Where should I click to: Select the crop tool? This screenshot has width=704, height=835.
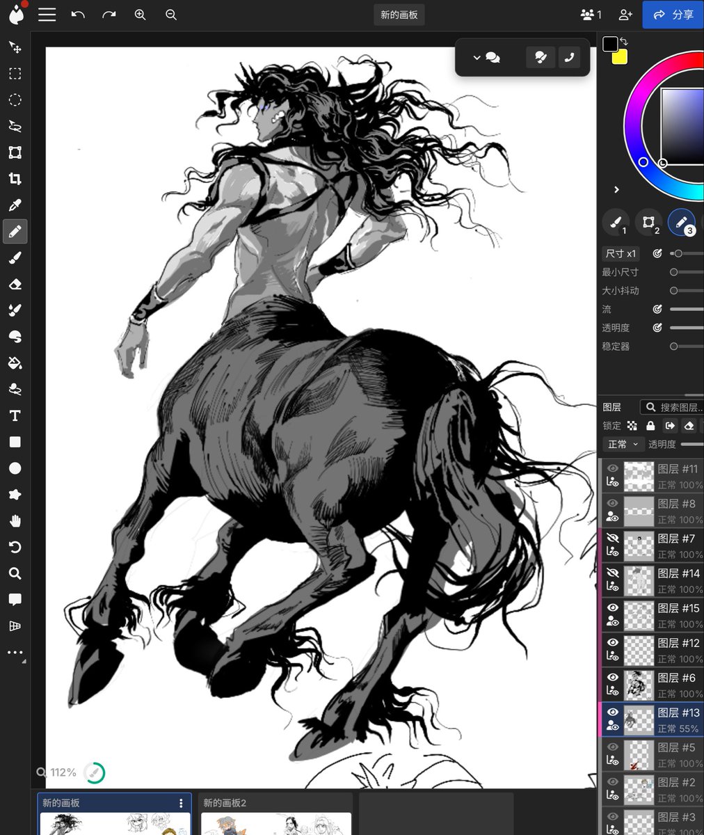[x=15, y=179]
